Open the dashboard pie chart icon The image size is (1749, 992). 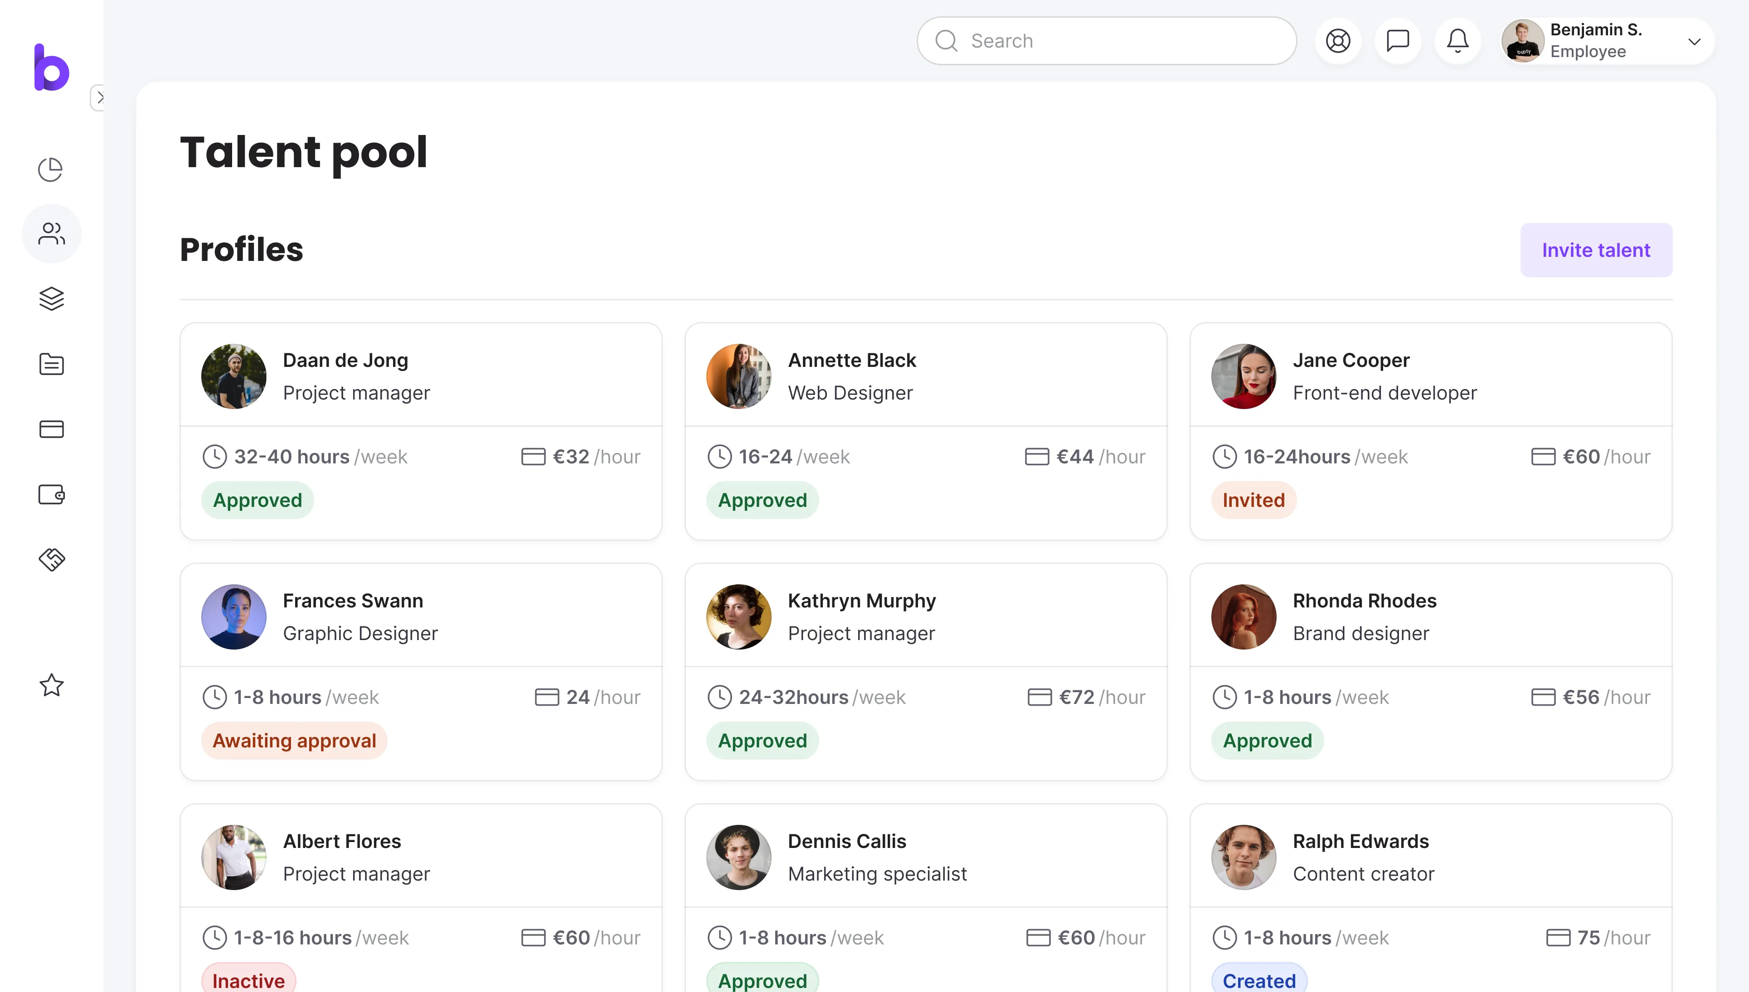point(50,169)
